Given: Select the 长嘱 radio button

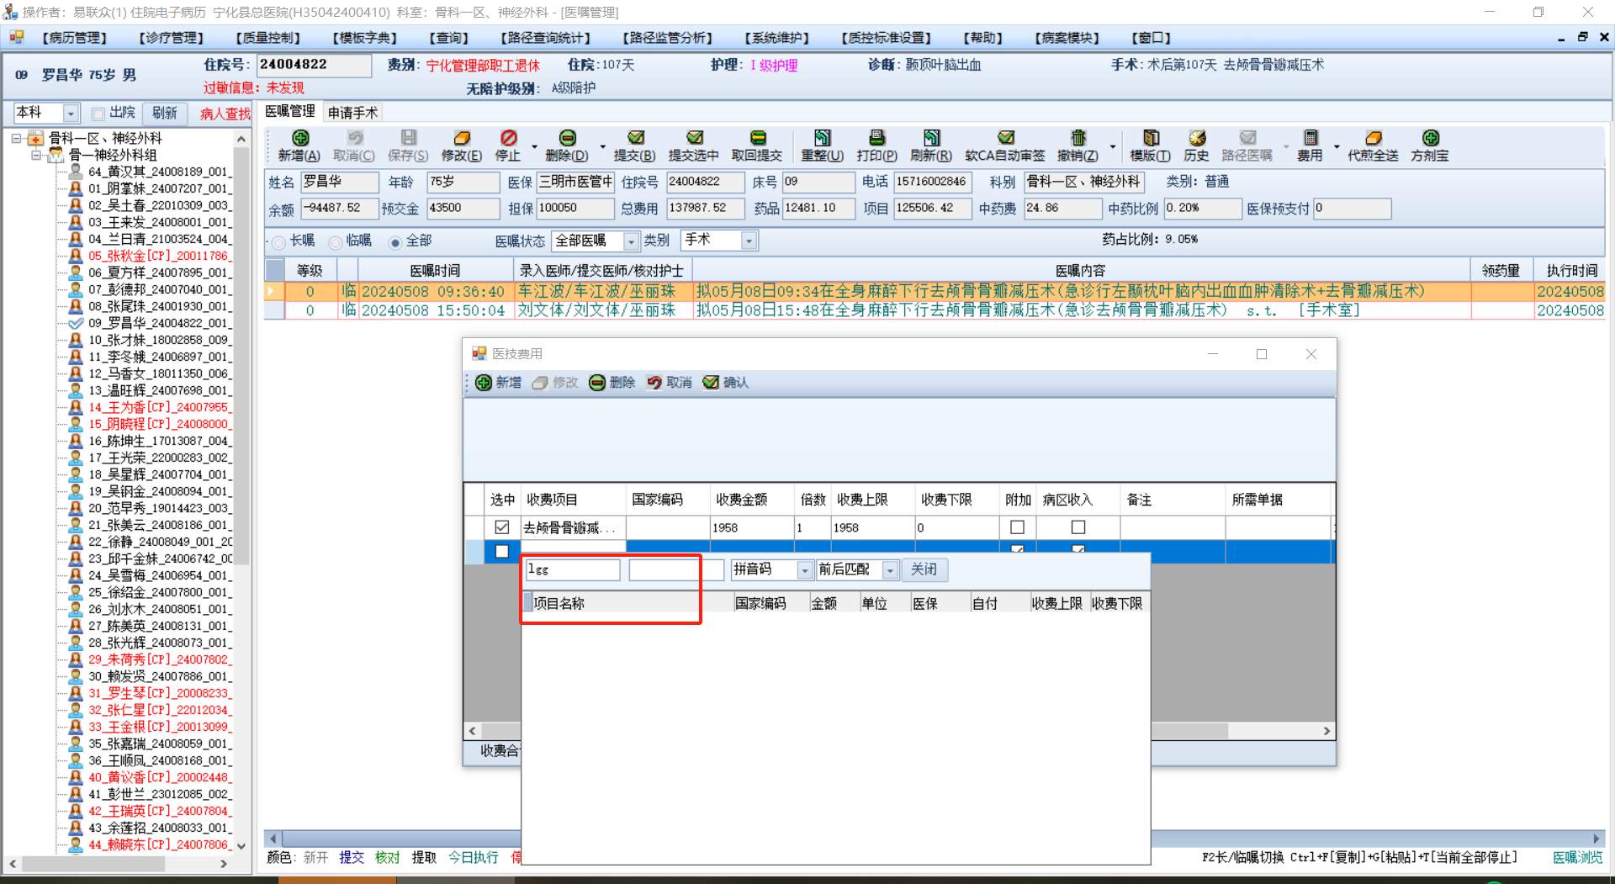Looking at the screenshot, I should coord(278,242).
